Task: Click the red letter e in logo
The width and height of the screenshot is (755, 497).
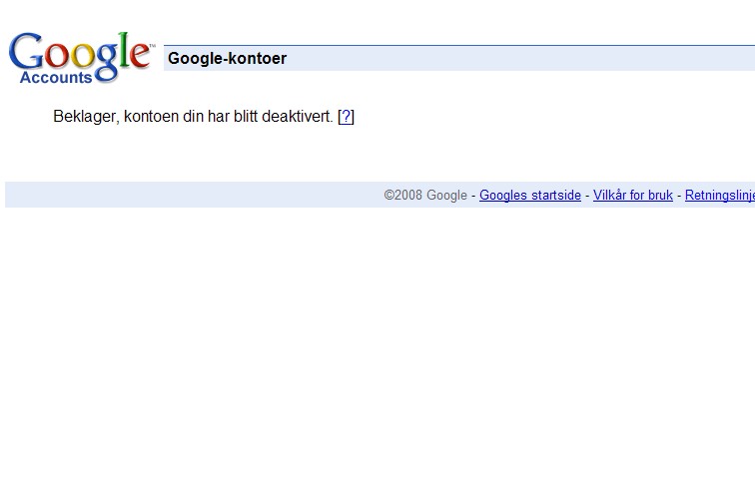Action: (x=140, y=54)
